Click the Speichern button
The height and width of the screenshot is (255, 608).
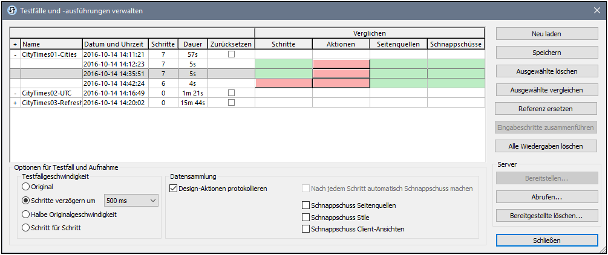point(546,53)
